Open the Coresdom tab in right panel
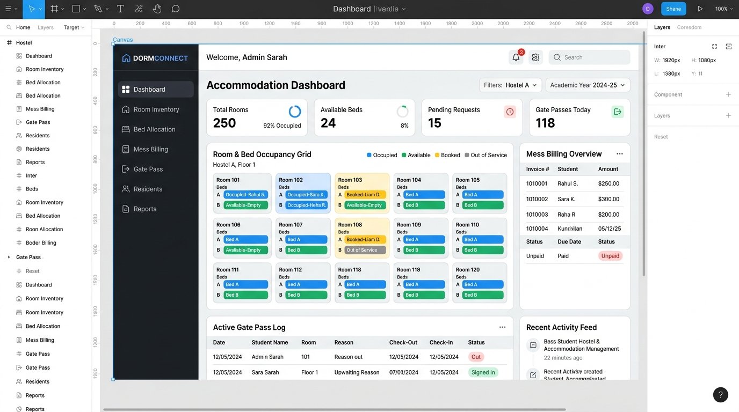This screenshot has width=739, height=412. (689, 27)
